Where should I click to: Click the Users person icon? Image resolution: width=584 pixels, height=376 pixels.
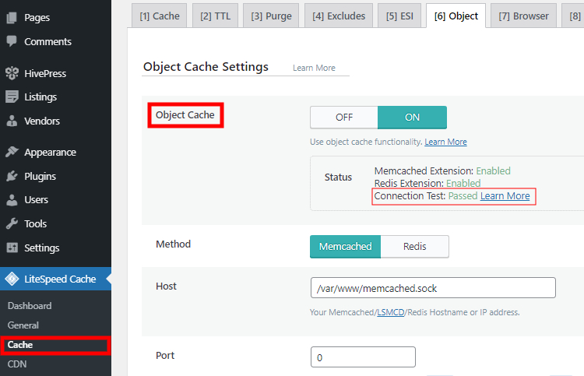pyautogui.click(x=12, y=200)
